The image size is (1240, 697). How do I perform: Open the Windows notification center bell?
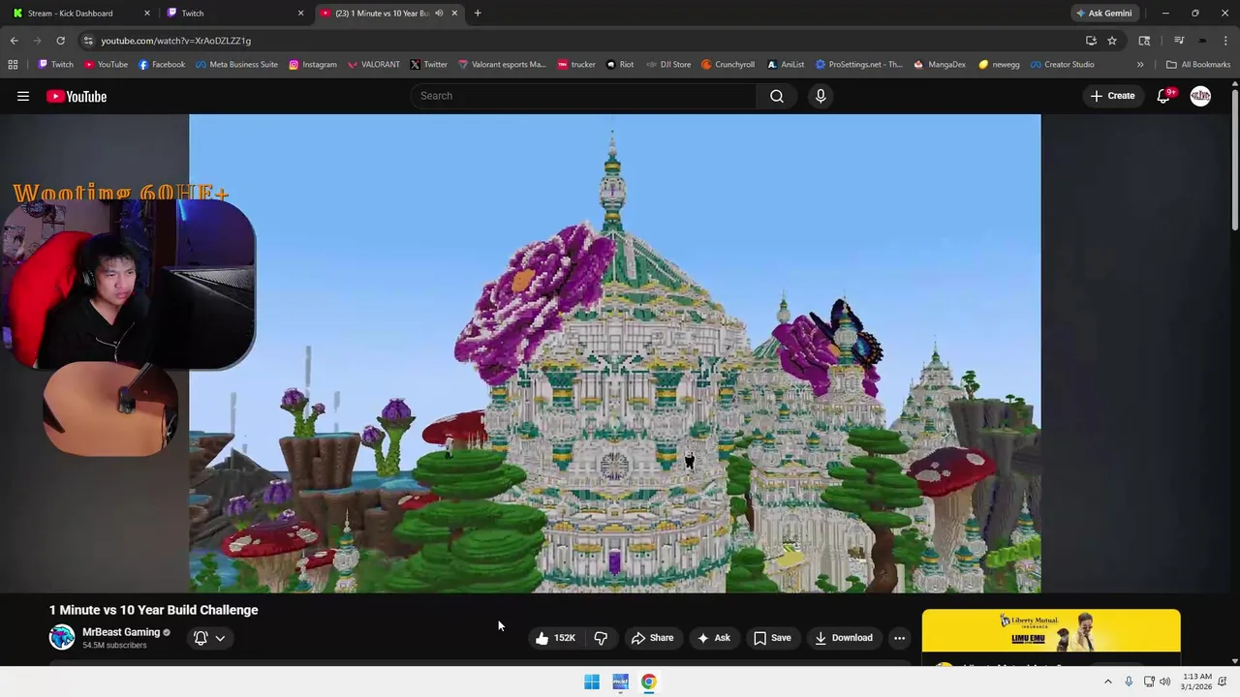tap(1223, 682)
